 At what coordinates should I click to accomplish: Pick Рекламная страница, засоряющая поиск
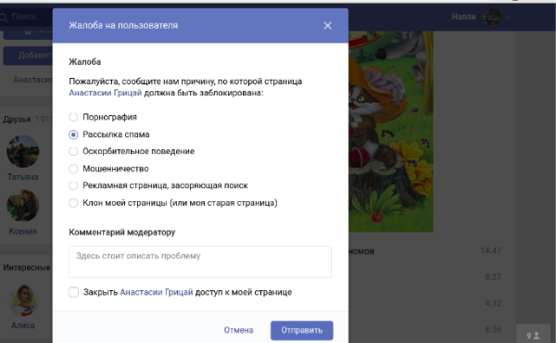(x=73, y=185)
